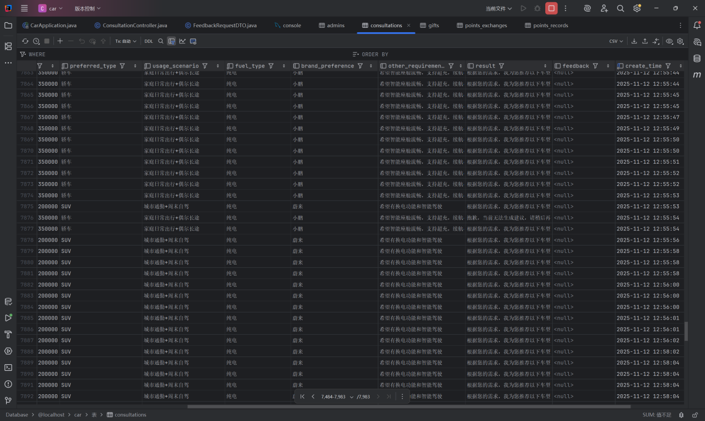Open the Run tool window in left sidebar
This screenshot has height=421, width=705.
(x=8, y=318)
